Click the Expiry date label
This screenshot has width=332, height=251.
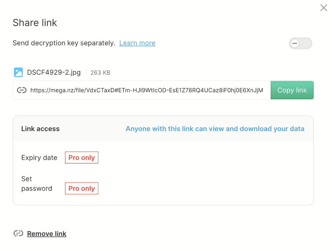[x=40, y=158]
